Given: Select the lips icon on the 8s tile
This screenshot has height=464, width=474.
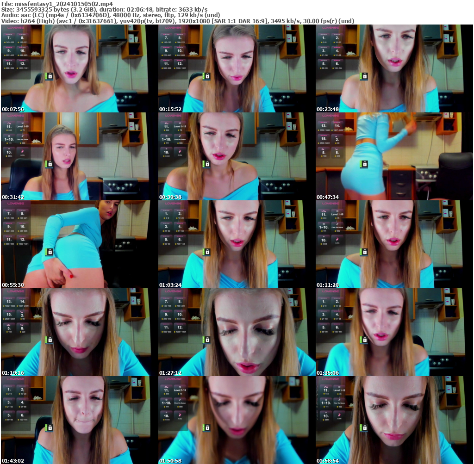Looking at the screenshot, I should coord(337,149).
